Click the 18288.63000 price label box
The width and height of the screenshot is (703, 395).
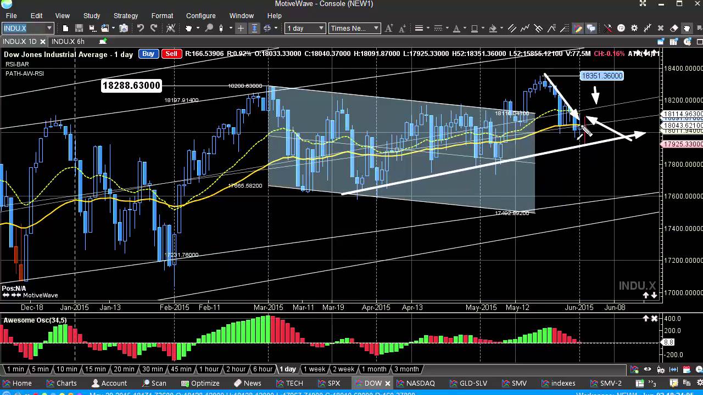tap(131, 86)
